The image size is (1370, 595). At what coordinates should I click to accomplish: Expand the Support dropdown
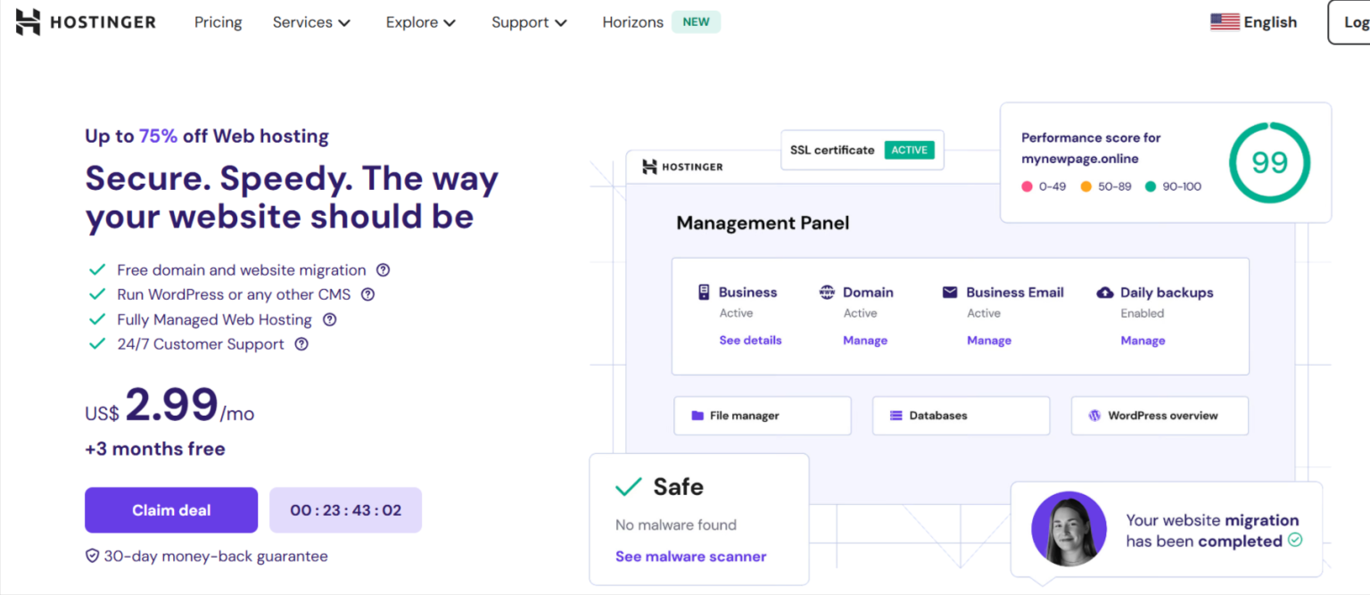529,22
